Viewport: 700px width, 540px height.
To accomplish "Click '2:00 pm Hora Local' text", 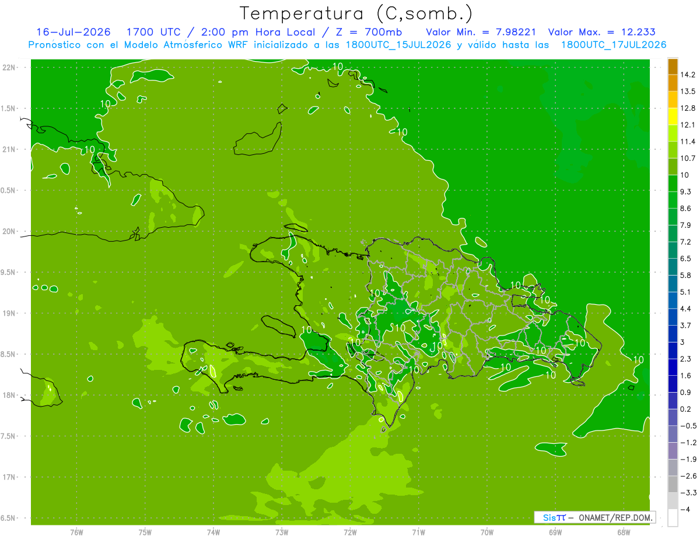I will point(259,32).
